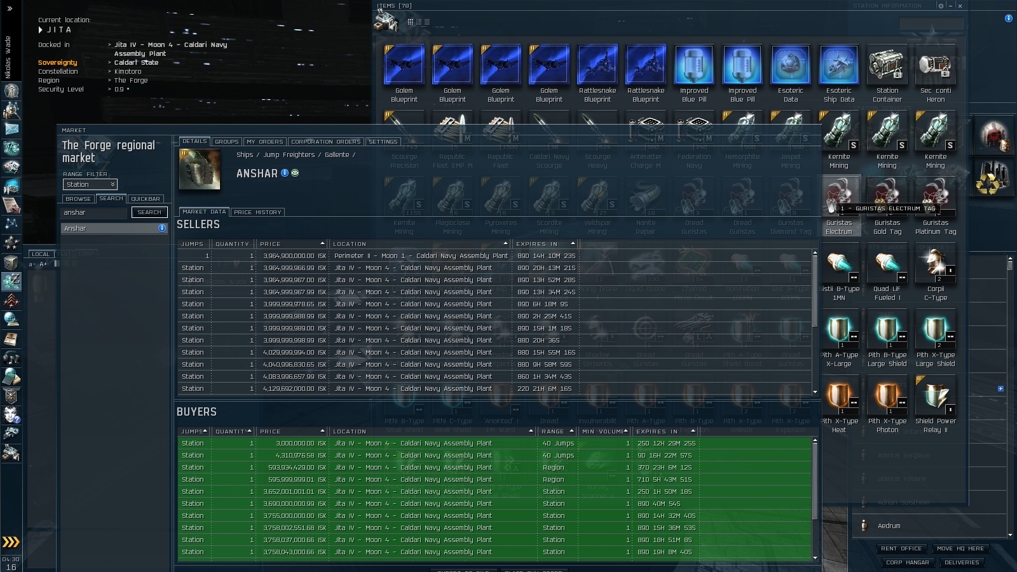Open the Quickbar tab

click(x=146, y=199)
